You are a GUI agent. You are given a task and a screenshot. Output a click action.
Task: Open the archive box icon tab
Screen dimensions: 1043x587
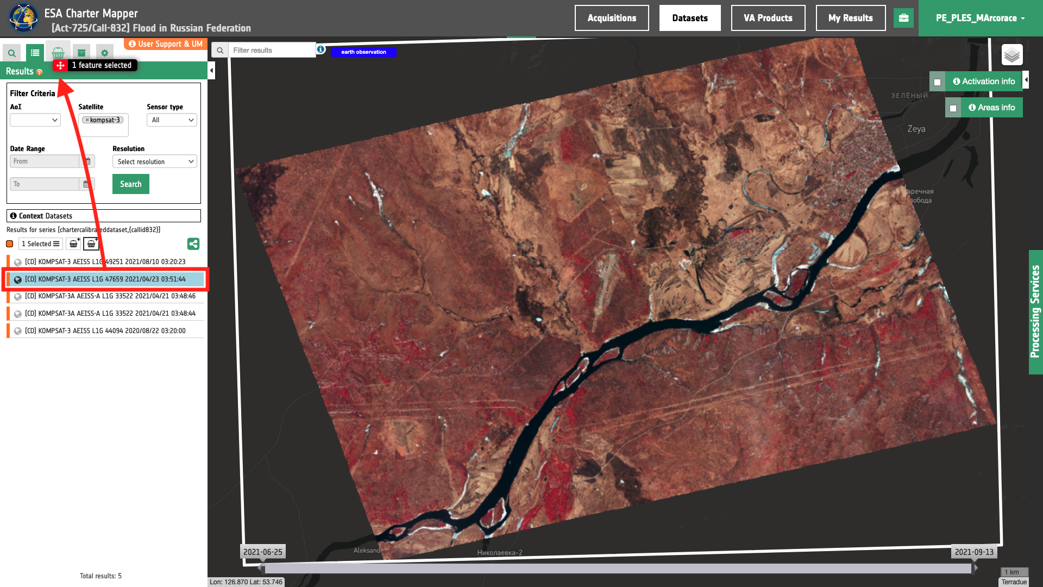click(x=81, y=53)
